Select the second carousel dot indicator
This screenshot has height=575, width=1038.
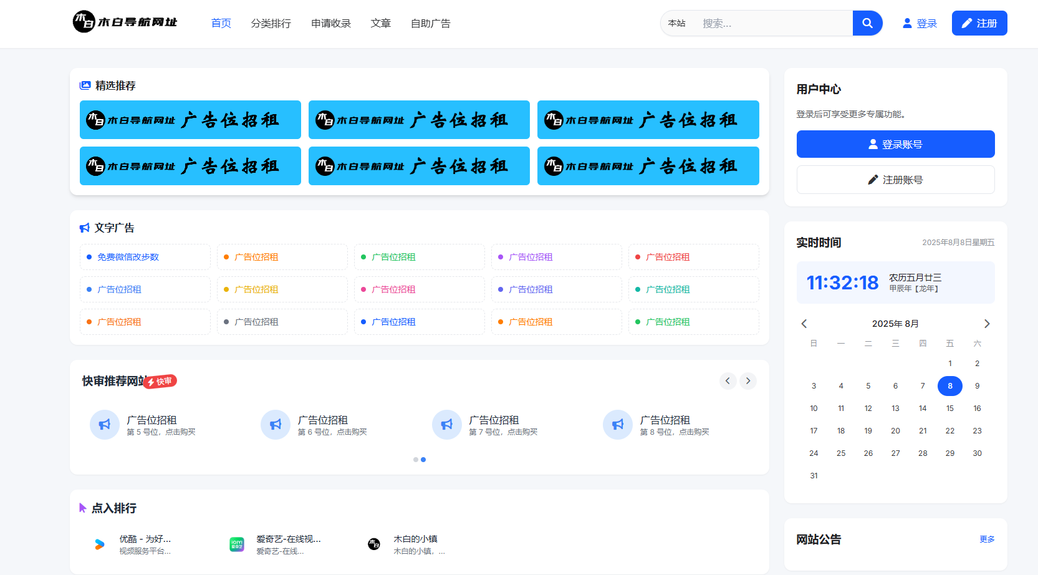[423, 460]
